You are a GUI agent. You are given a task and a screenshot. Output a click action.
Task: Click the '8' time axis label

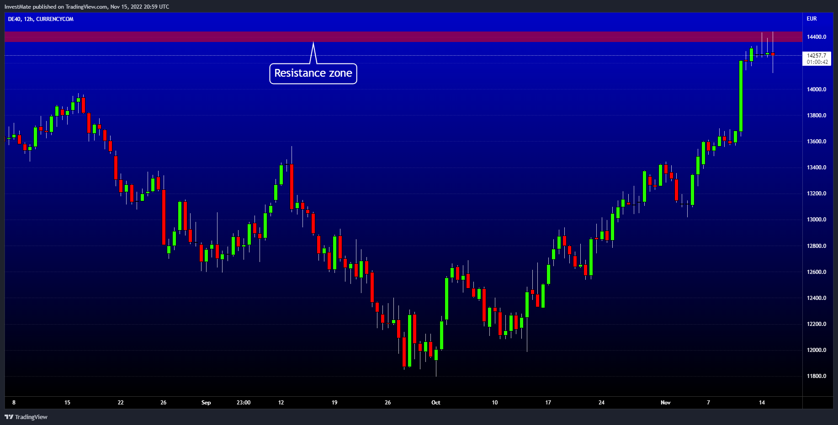[x=14, y=403]
